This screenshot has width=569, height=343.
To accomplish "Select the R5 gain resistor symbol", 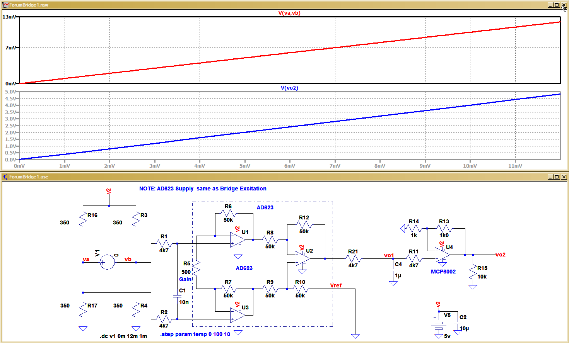I will tap(197, 267).
